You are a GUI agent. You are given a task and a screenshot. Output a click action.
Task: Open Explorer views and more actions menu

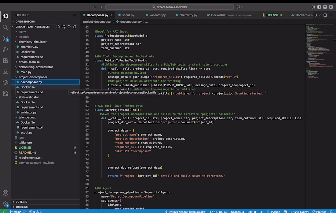(x=74, y=15)
